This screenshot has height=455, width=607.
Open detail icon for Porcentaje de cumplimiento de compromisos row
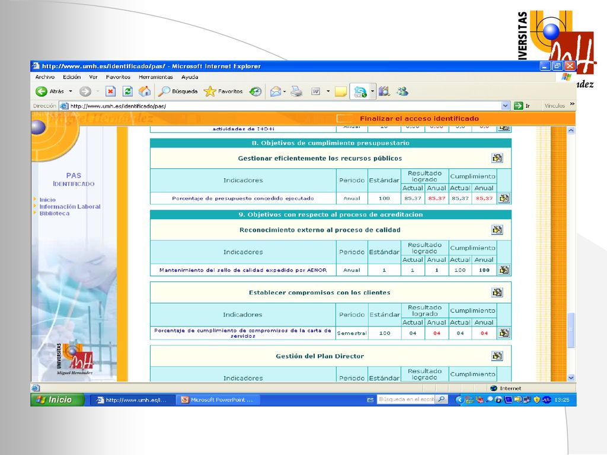coord(504,333)
